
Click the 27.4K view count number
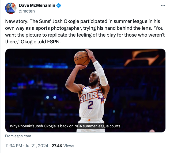[57, 146]
